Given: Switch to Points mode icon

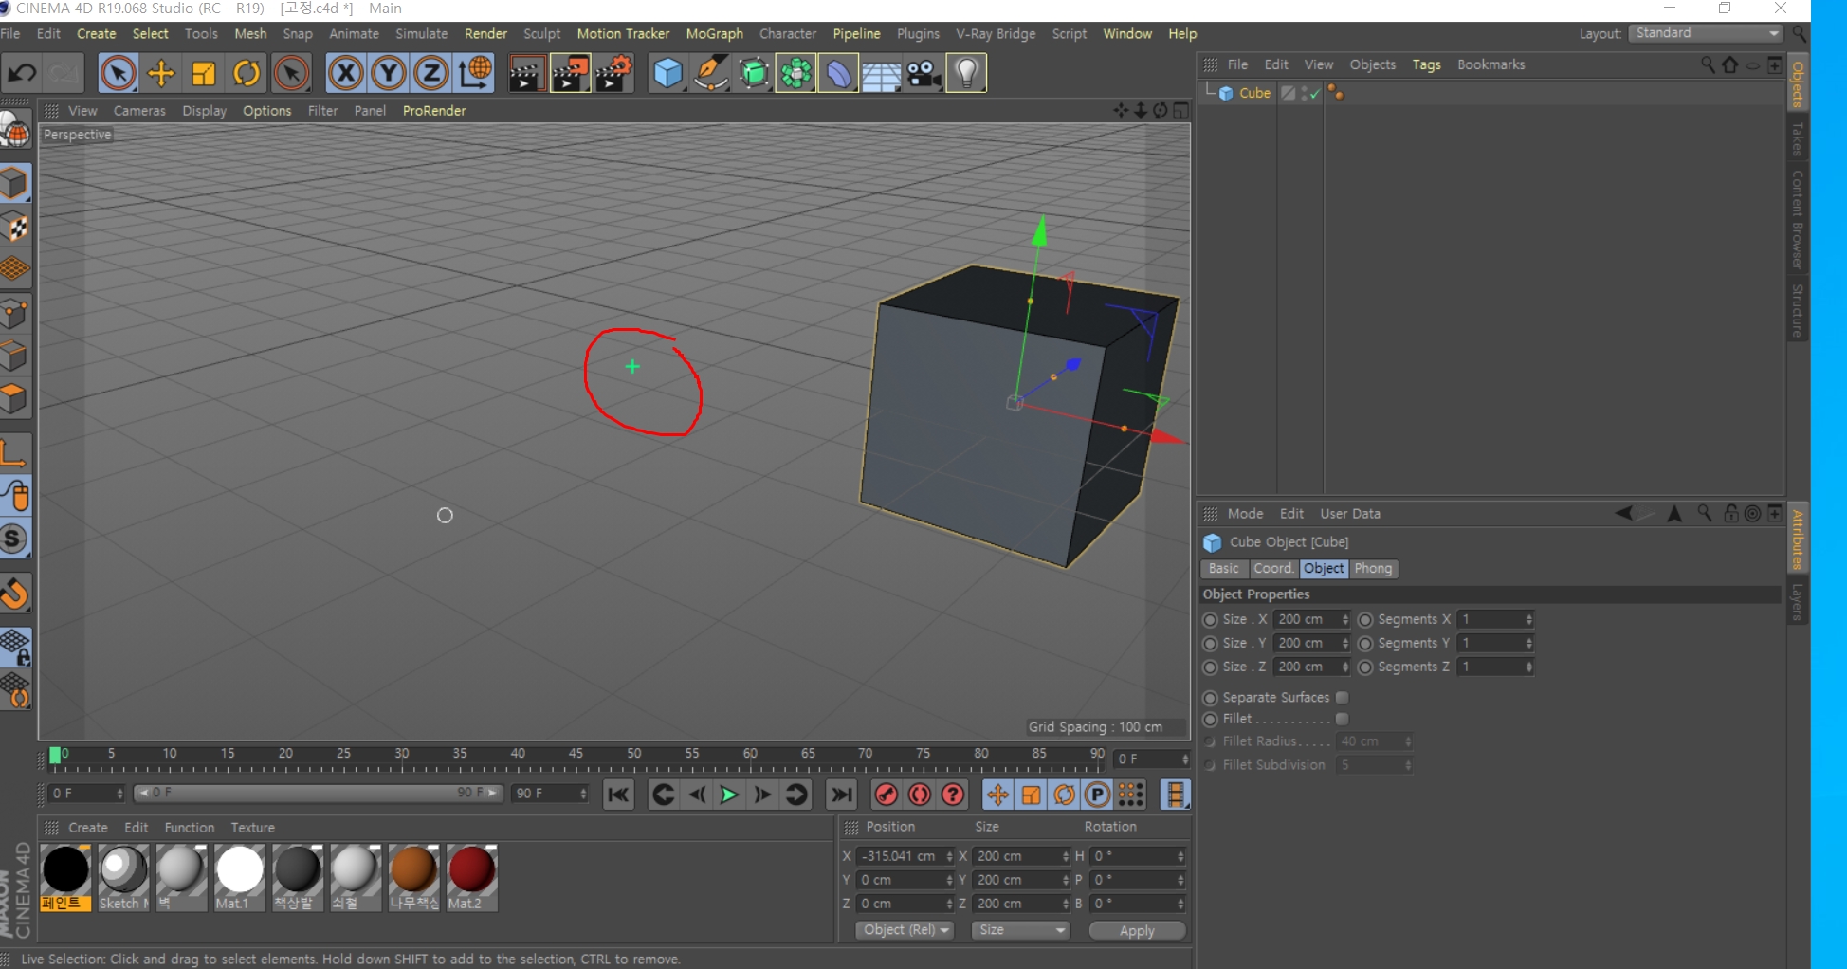Looking at the screenshot, I should (x=15, y=314).
